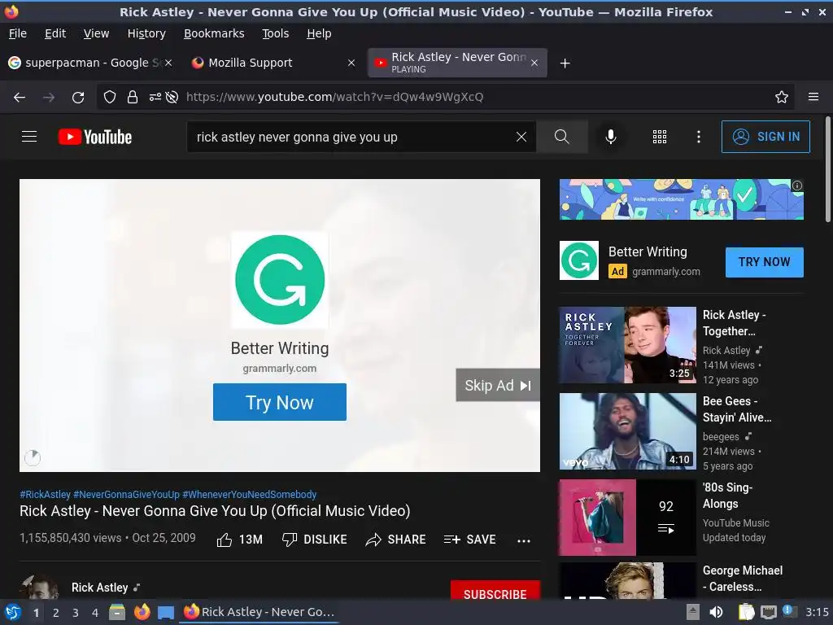Click the autoplay blocked icon in the address bar
Image resolution: width=833 pixels, height=625 pixels.
click(172, 98)
